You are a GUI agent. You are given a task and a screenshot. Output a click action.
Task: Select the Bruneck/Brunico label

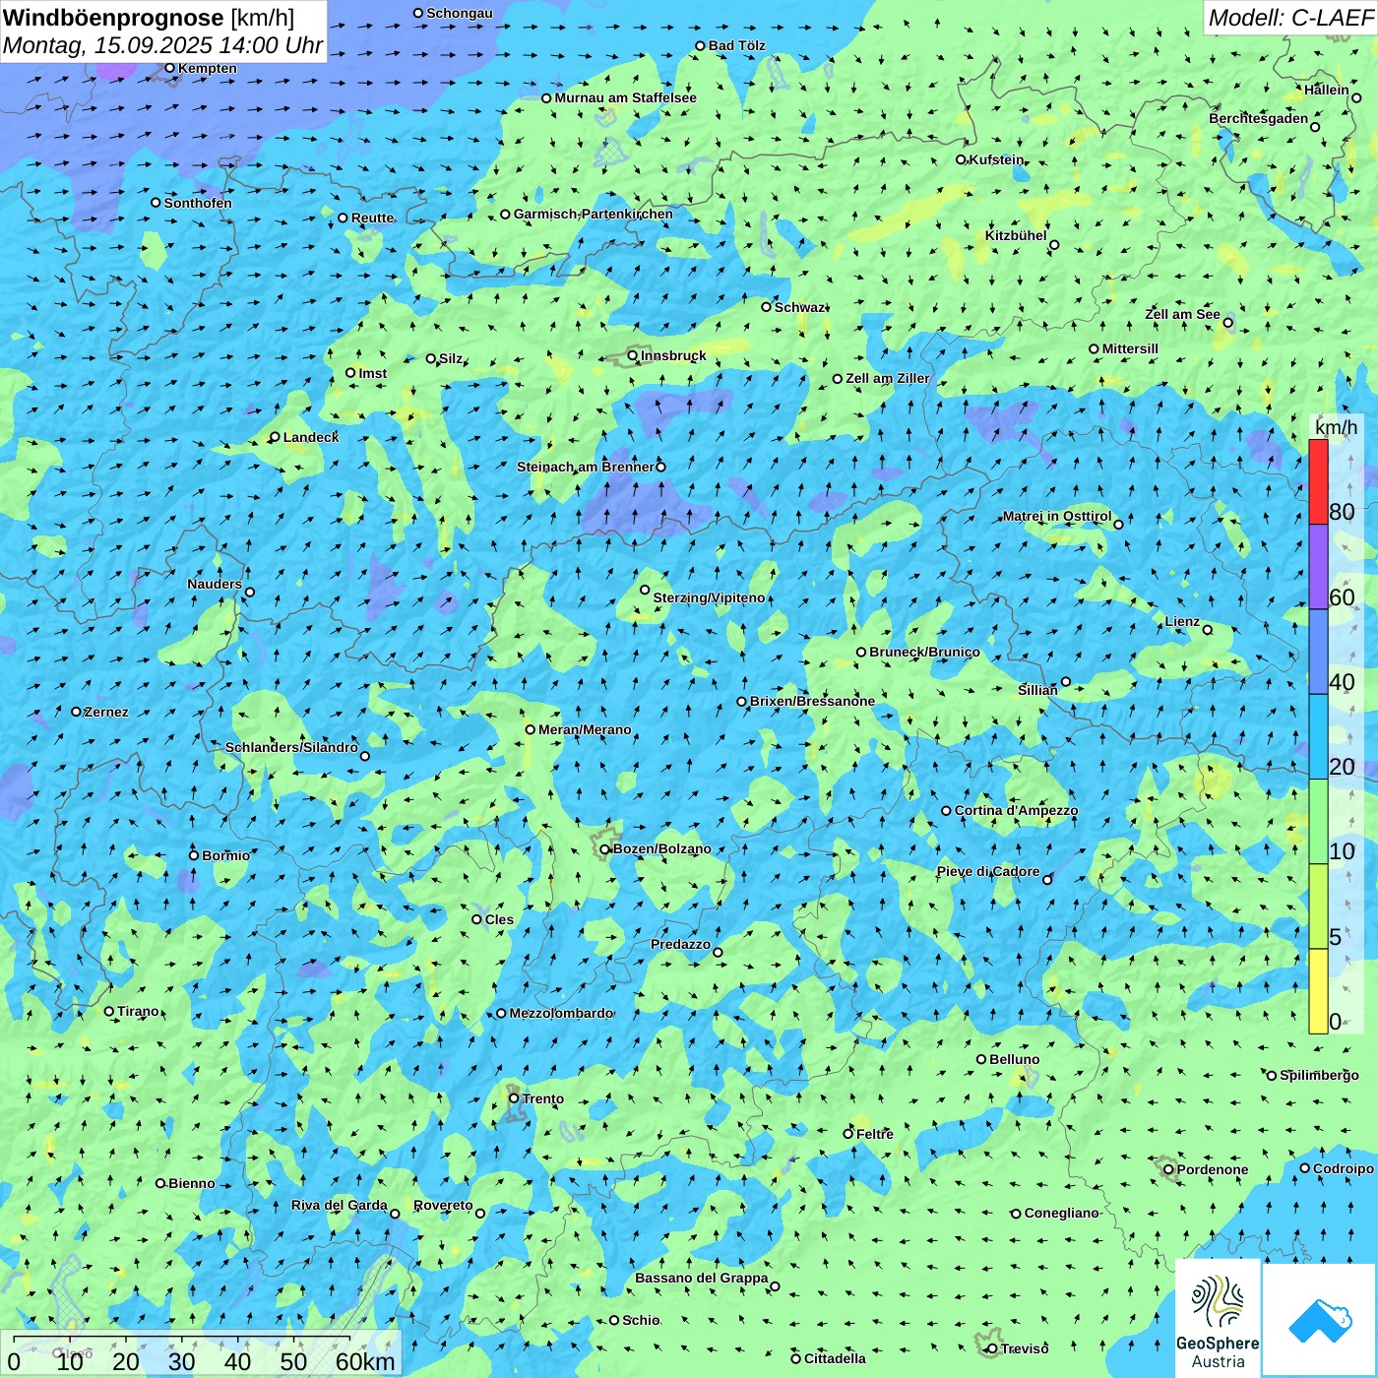tap(924, 652)
